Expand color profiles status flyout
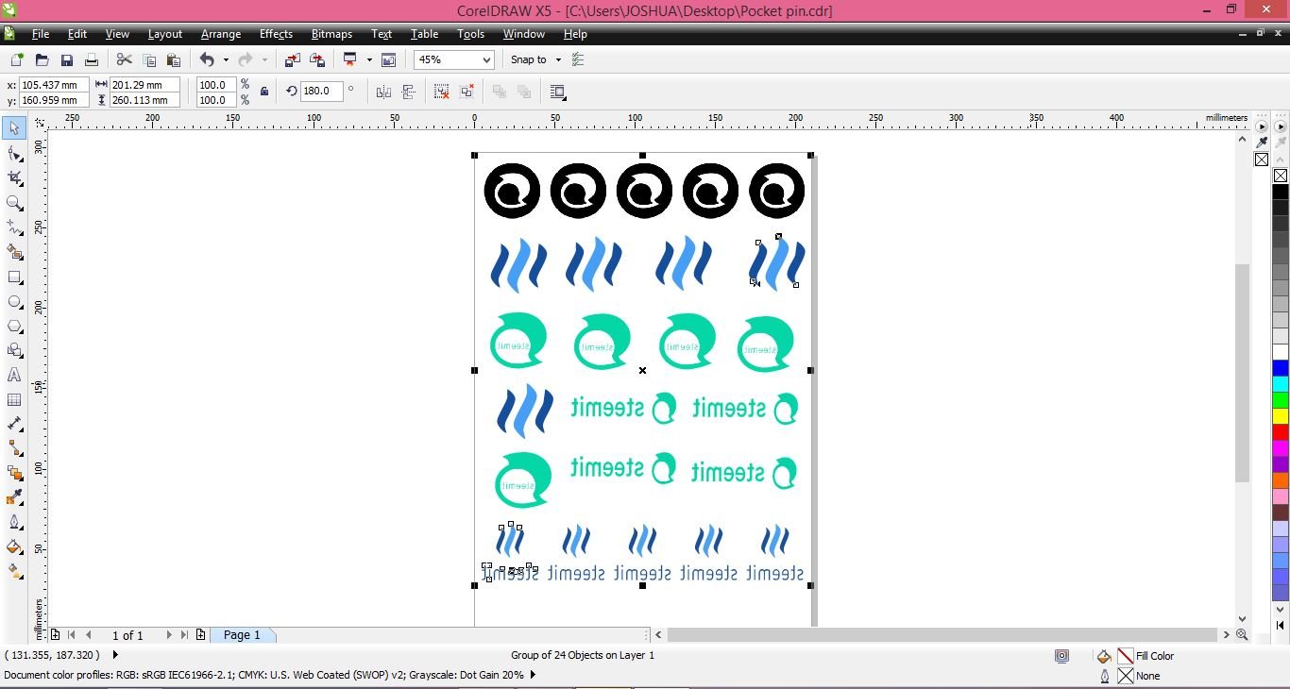The width and height of the screenshot is (1290, 689). (534, 675)
